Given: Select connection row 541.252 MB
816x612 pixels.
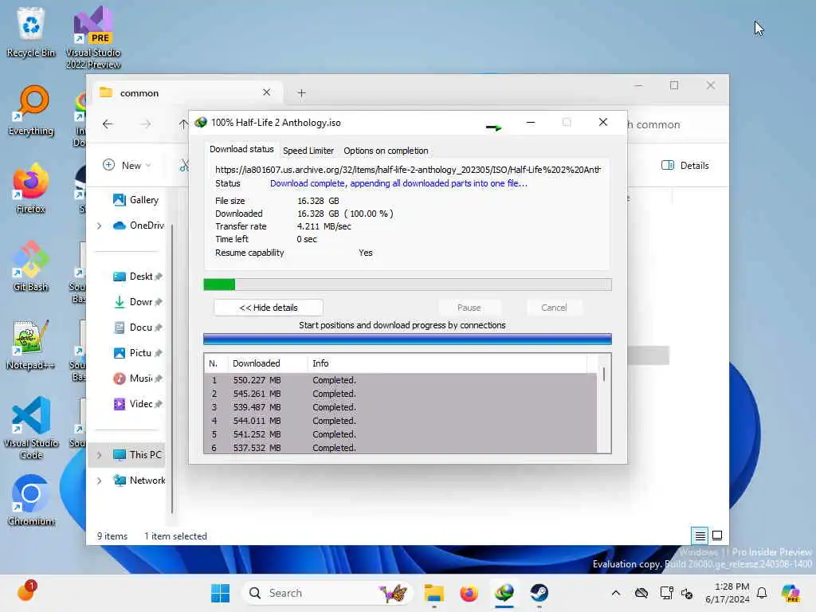Looking at the screenshot, I should point(400,434).
